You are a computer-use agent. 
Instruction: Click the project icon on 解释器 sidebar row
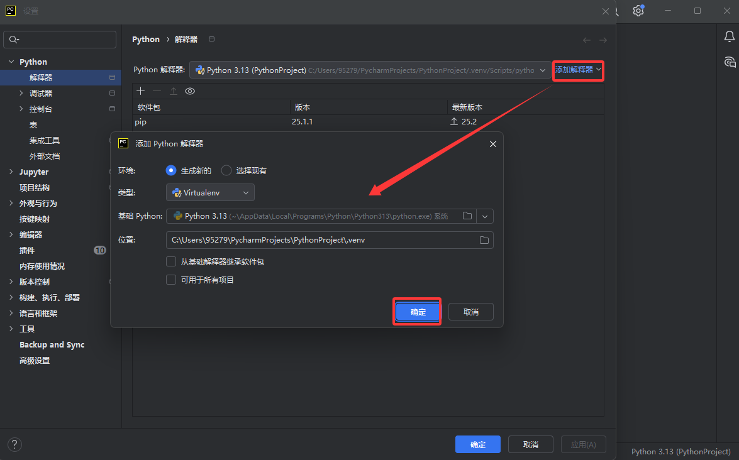point(112,77)
